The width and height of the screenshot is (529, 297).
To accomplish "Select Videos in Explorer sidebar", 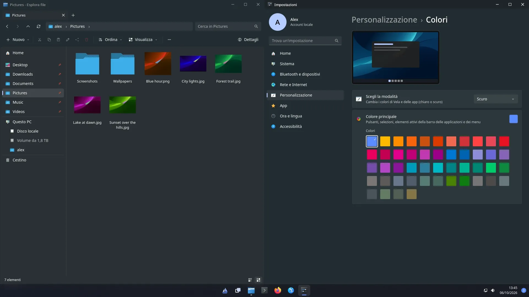I will point(33,112).
